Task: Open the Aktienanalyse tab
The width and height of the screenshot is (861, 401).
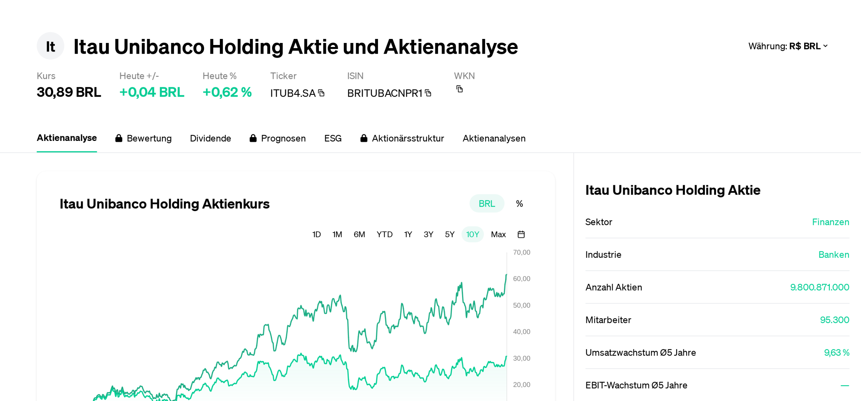Action: (x=67, y=138)
